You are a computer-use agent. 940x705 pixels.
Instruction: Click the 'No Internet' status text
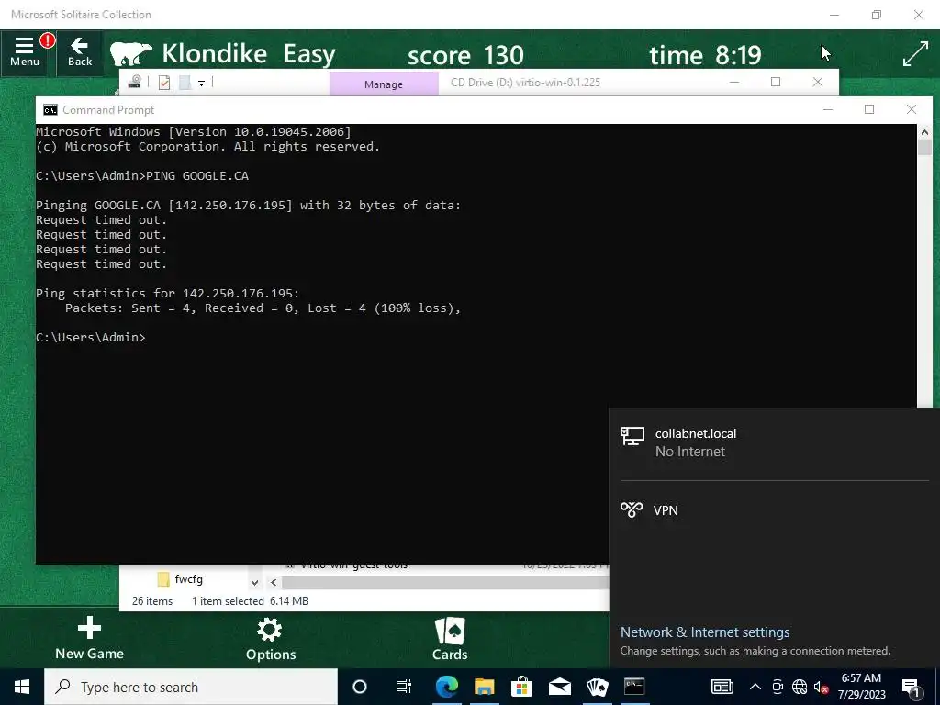click(690, 452)
